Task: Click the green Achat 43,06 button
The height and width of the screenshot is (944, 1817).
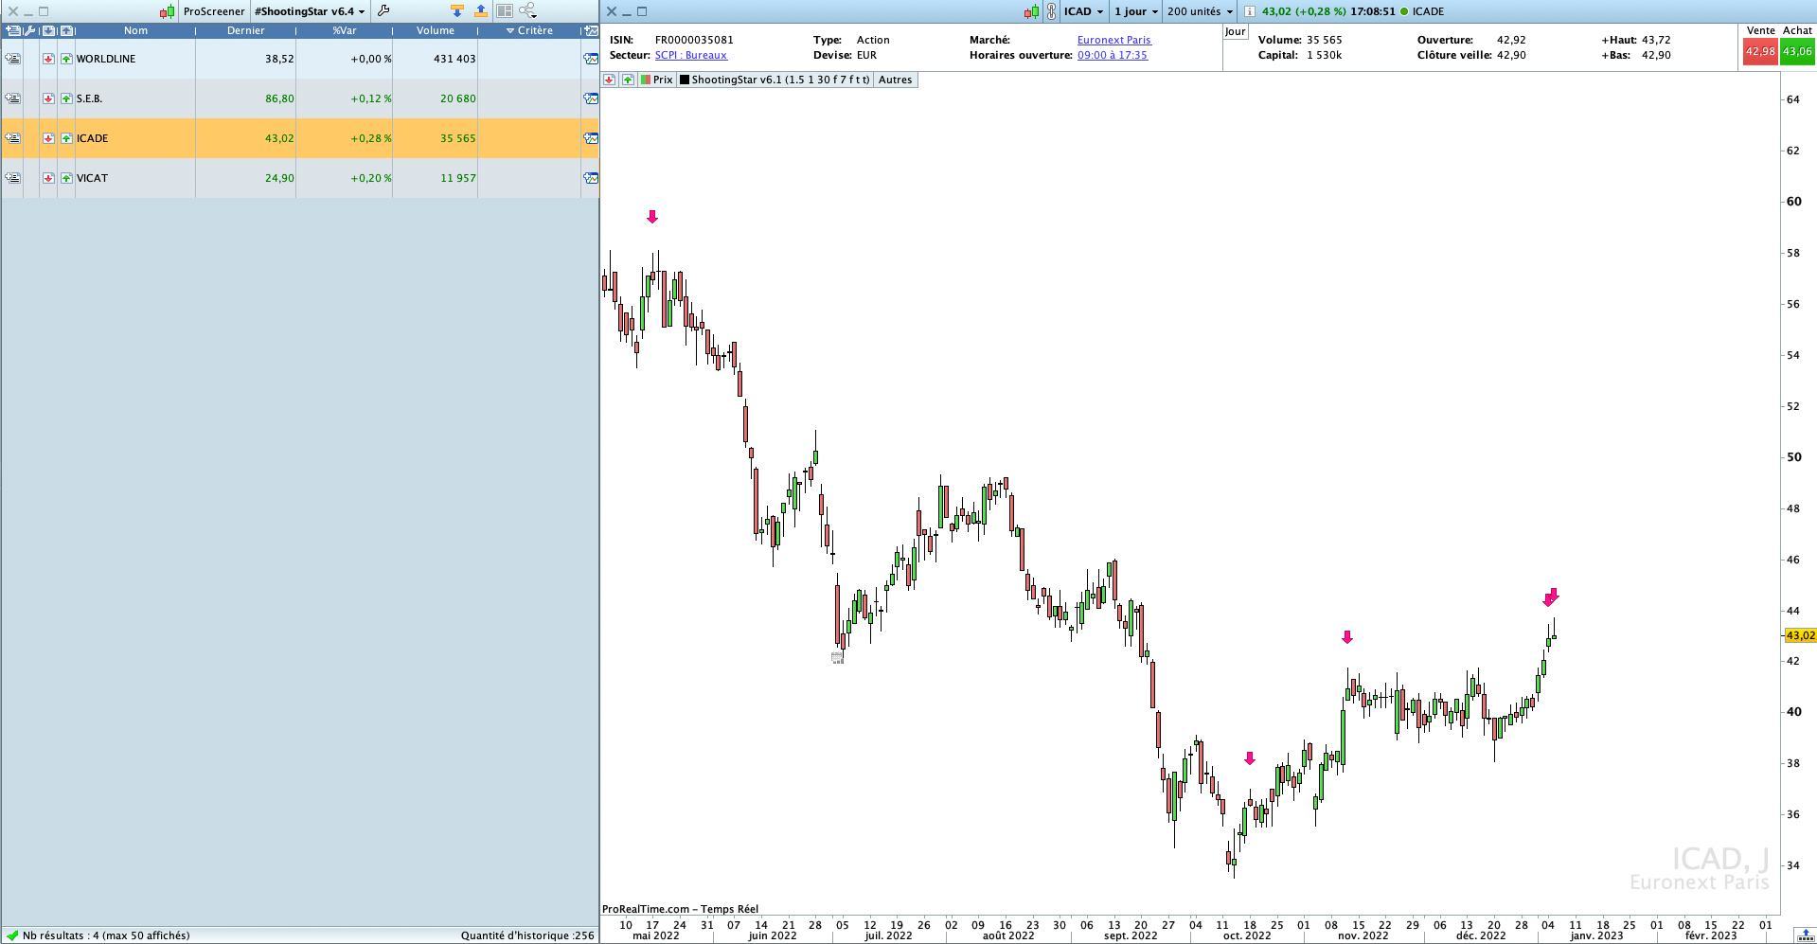Action: pos(1797,52)
